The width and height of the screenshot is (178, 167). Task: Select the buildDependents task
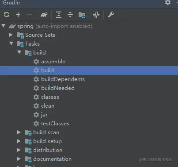[89, 79]
